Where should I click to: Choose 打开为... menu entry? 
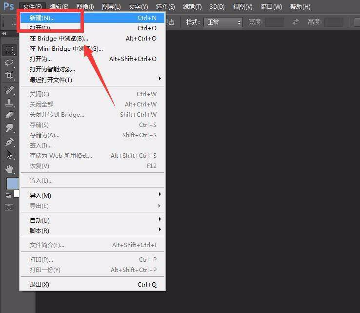coord(93,59)
